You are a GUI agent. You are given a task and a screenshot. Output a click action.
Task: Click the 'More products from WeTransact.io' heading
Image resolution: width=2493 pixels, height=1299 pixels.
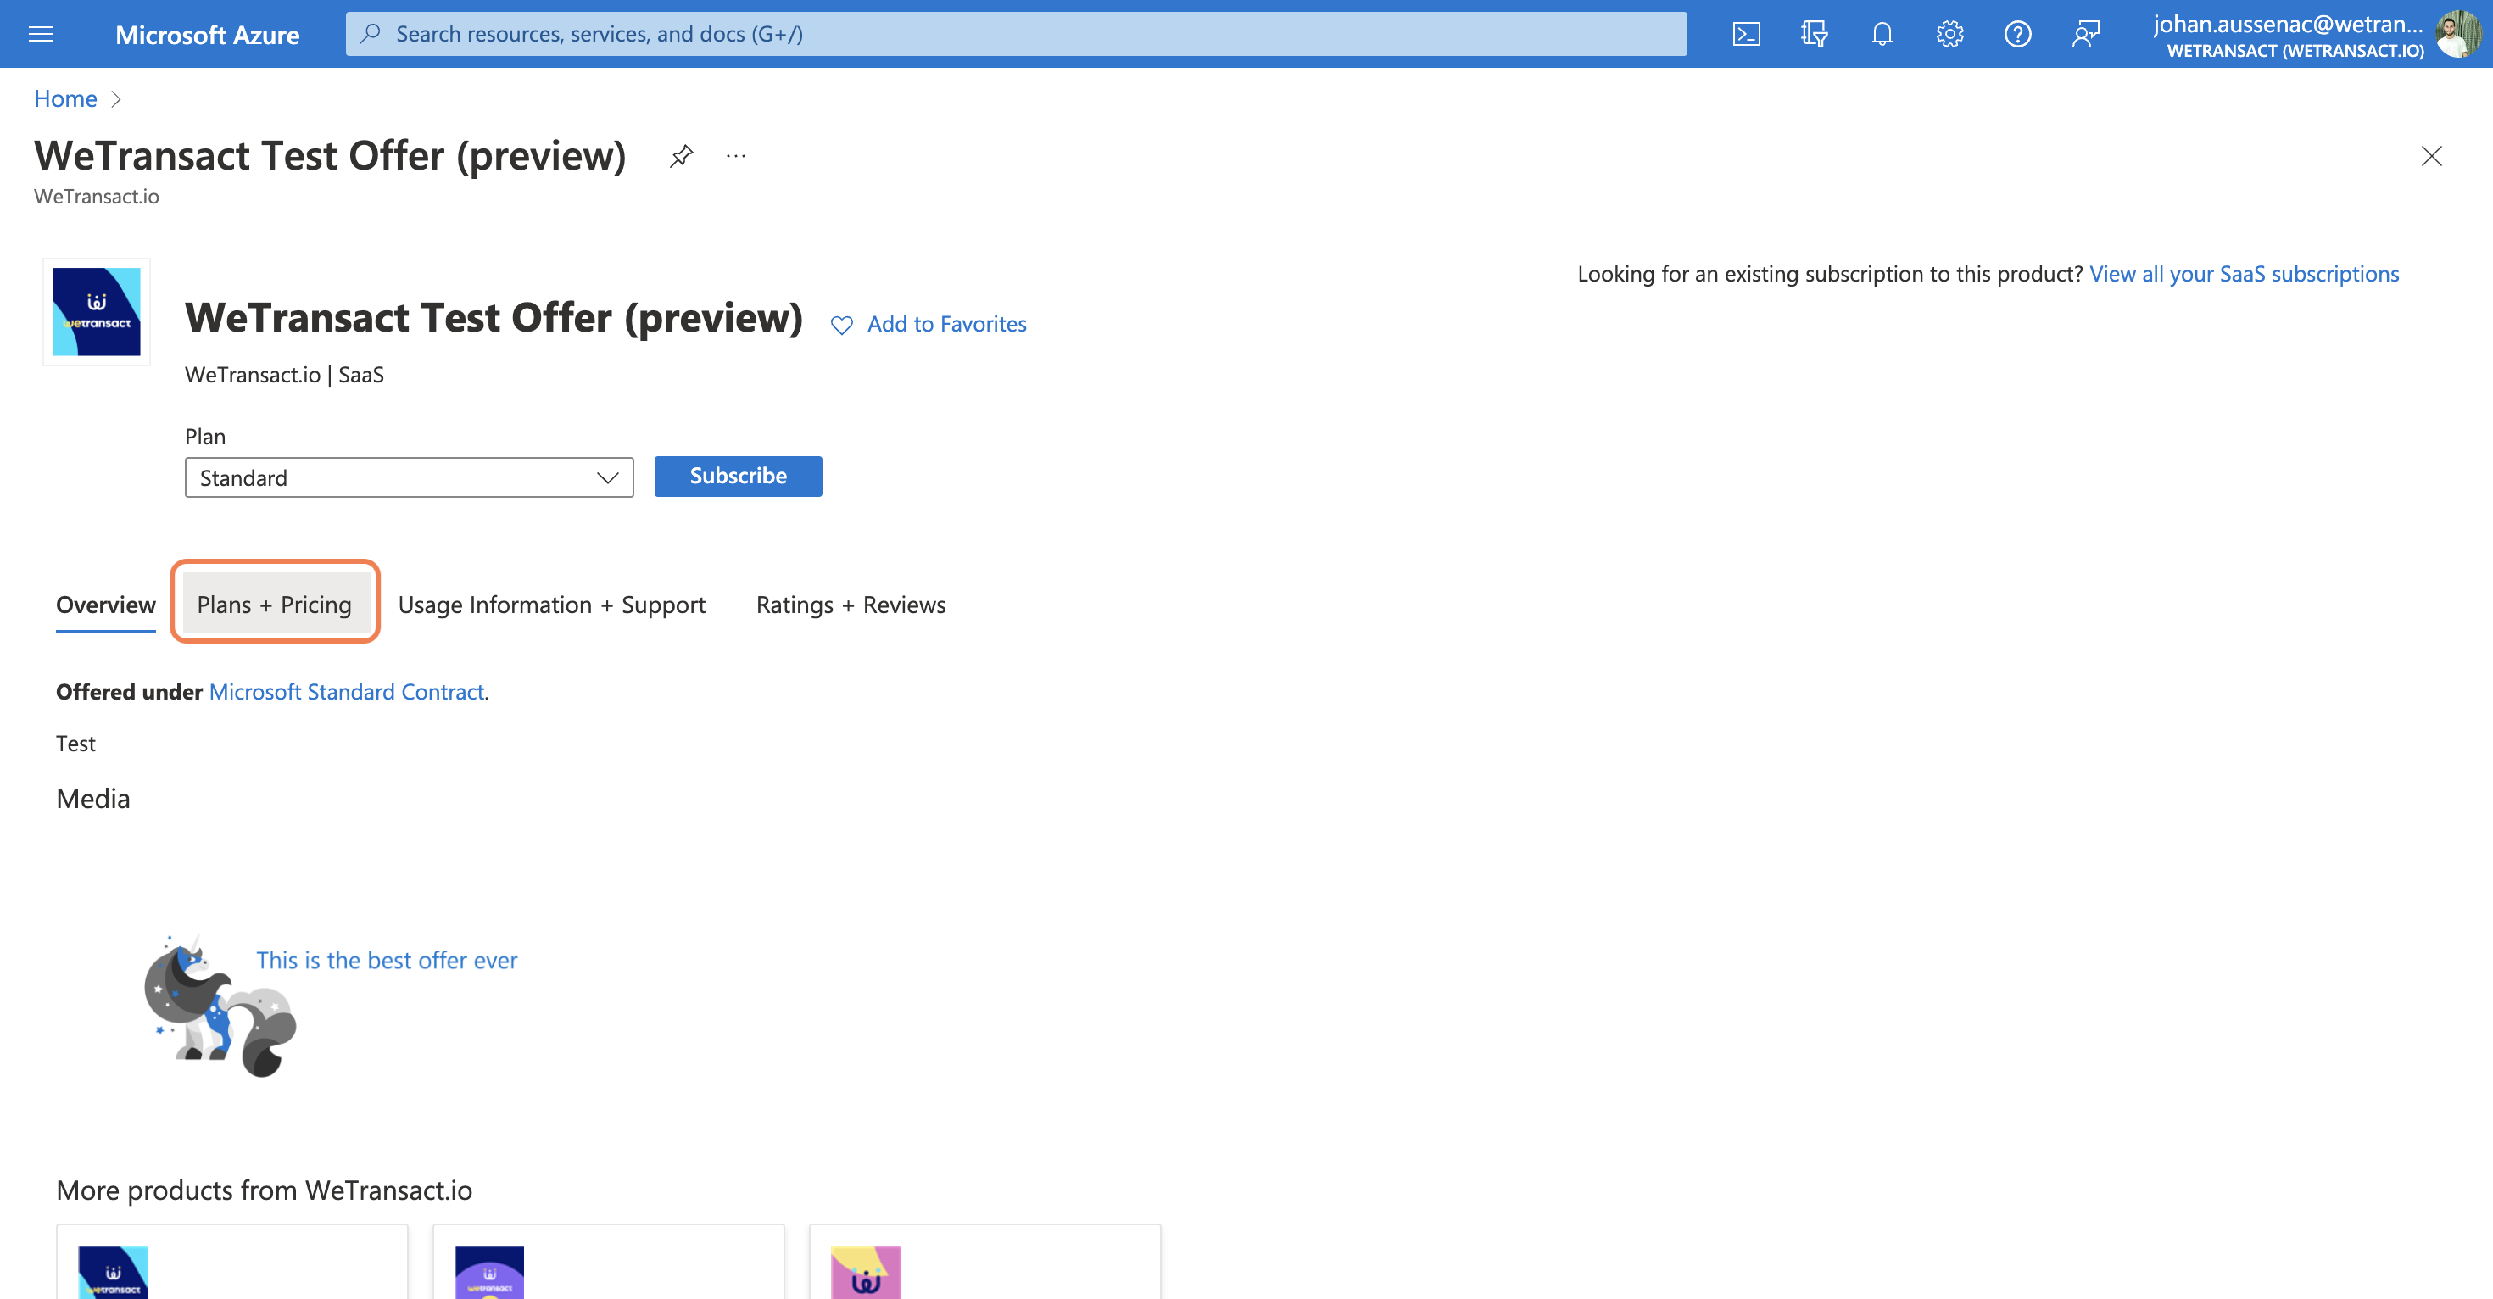point(265,1190)
